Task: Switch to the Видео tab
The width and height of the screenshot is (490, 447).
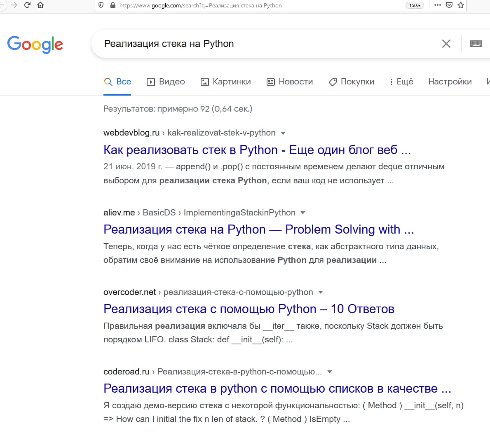Action: pos(166,82)
